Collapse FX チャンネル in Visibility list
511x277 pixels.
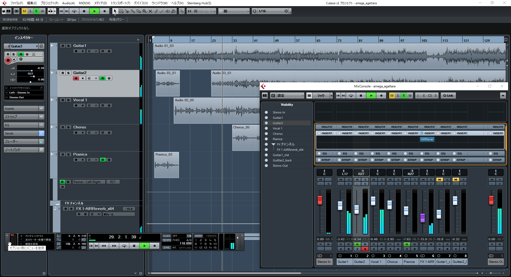[x=273, y=144]
